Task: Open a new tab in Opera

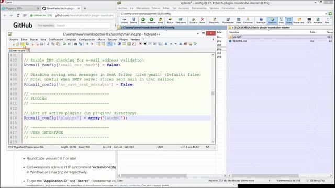Action: (85, 8)
